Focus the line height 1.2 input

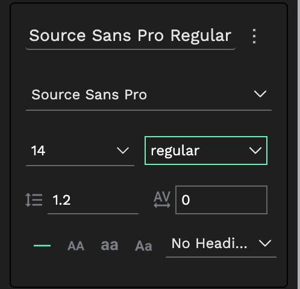coord(93,200)
